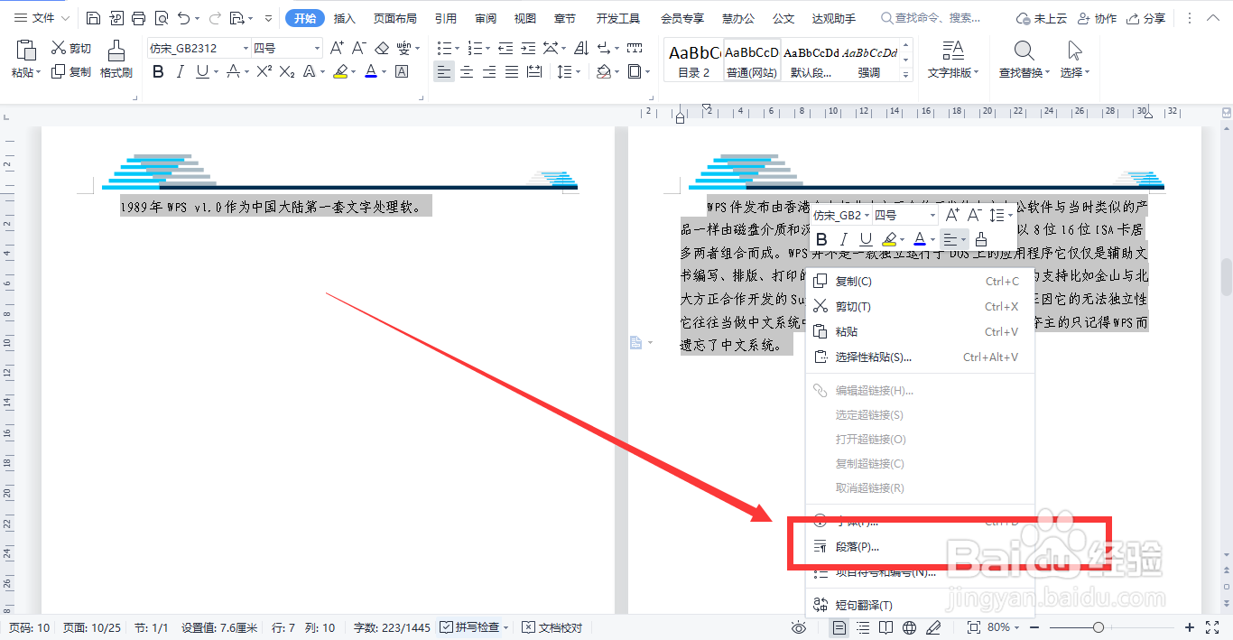Choose Short Sentence Translation (短句翻译) in menu

pos(919,605)
